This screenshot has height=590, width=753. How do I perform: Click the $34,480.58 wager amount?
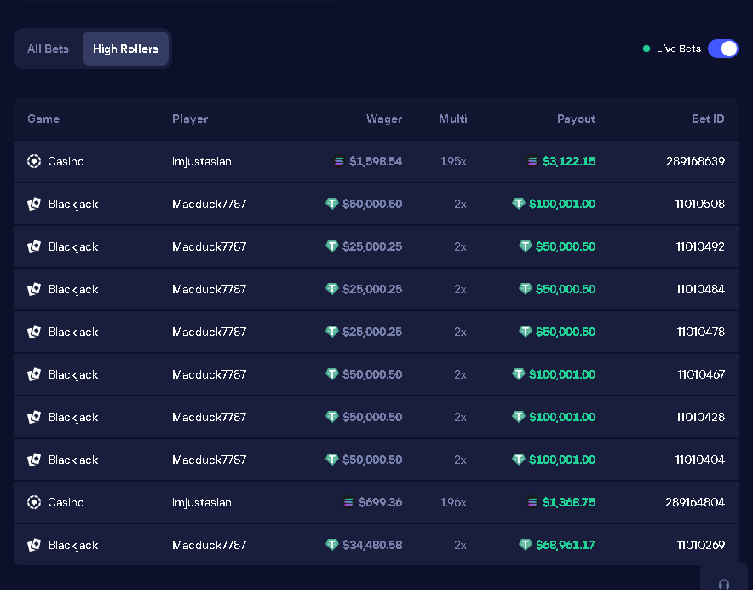[x=372, y=545]
